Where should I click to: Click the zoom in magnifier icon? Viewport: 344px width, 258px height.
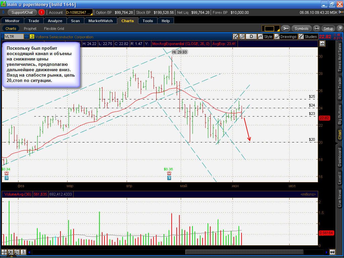[10, 252]
